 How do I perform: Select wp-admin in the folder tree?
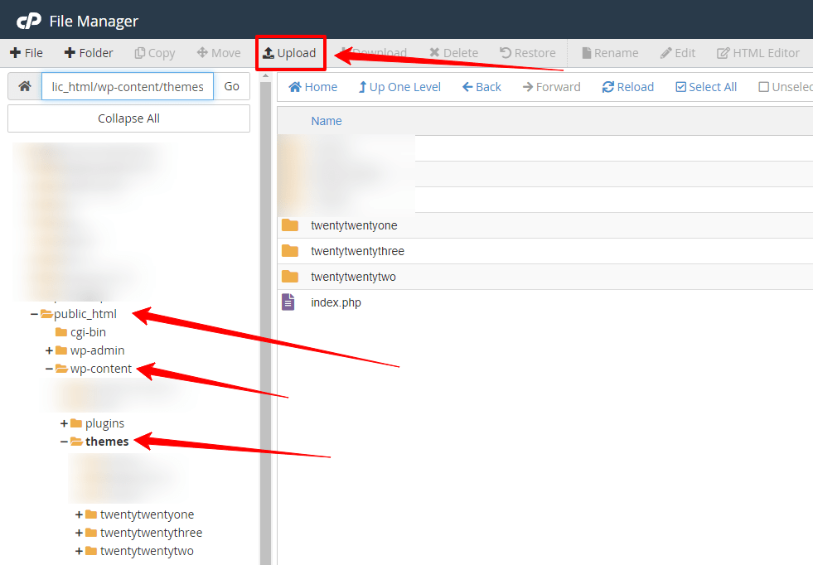coord(98,350)
